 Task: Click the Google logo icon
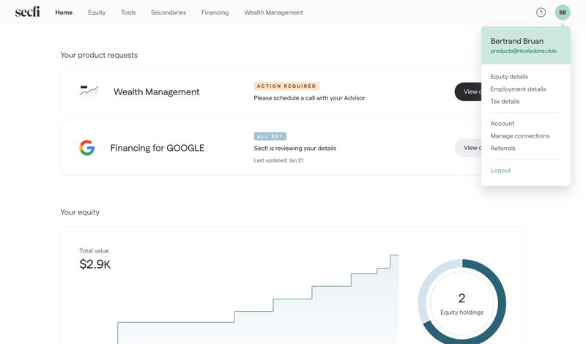(87, 148)
